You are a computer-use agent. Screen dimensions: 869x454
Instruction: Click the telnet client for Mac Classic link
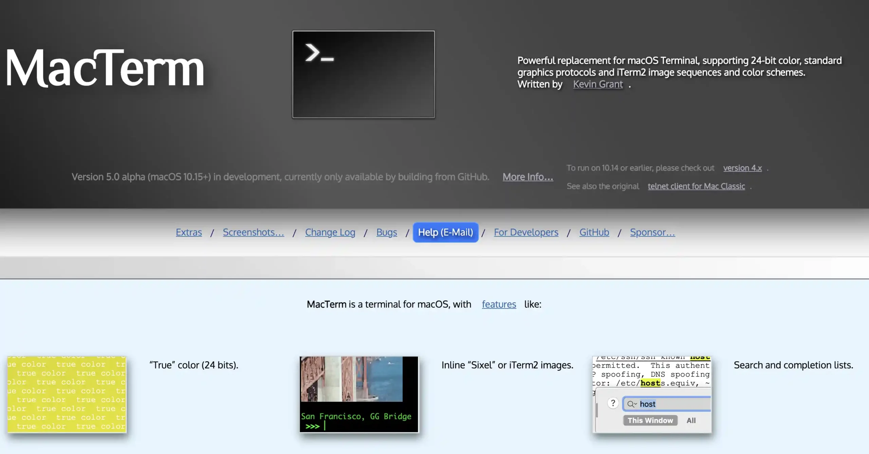tap(696, 186)
